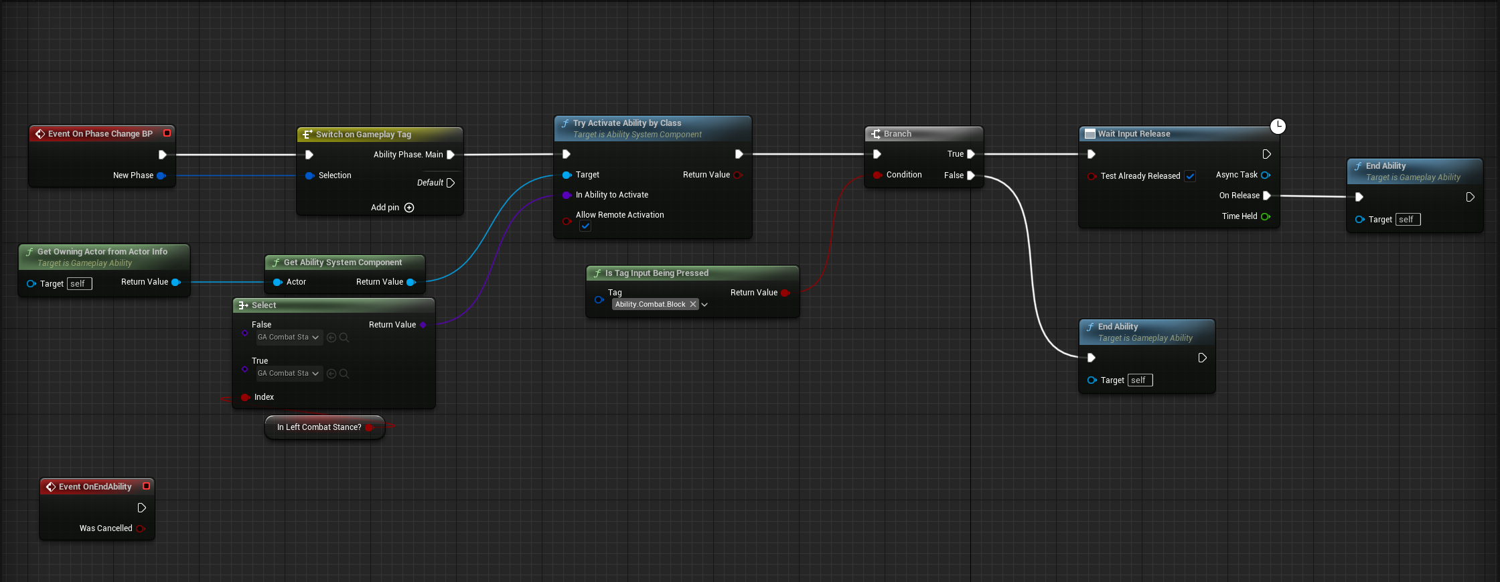Select the Try Activate Ability by Class node title
Viewport: 1500px width, 582px height.
click(627, 123)
